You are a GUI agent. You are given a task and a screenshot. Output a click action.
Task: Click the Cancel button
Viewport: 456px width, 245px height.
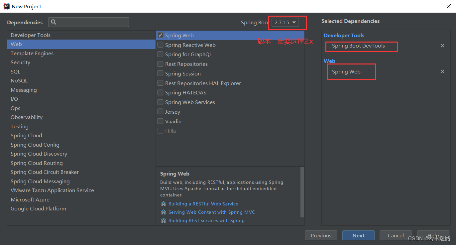tap(396, 235)
